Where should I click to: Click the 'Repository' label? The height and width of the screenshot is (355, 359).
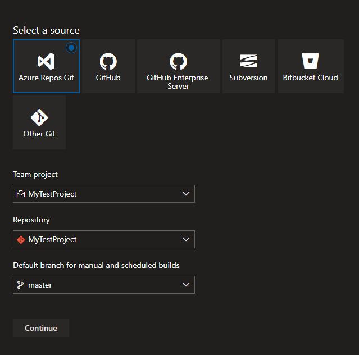click(31, 220)
